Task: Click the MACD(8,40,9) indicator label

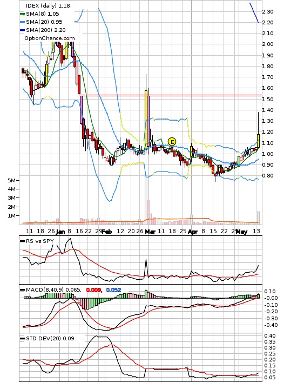Action: [x=45, y=290]
